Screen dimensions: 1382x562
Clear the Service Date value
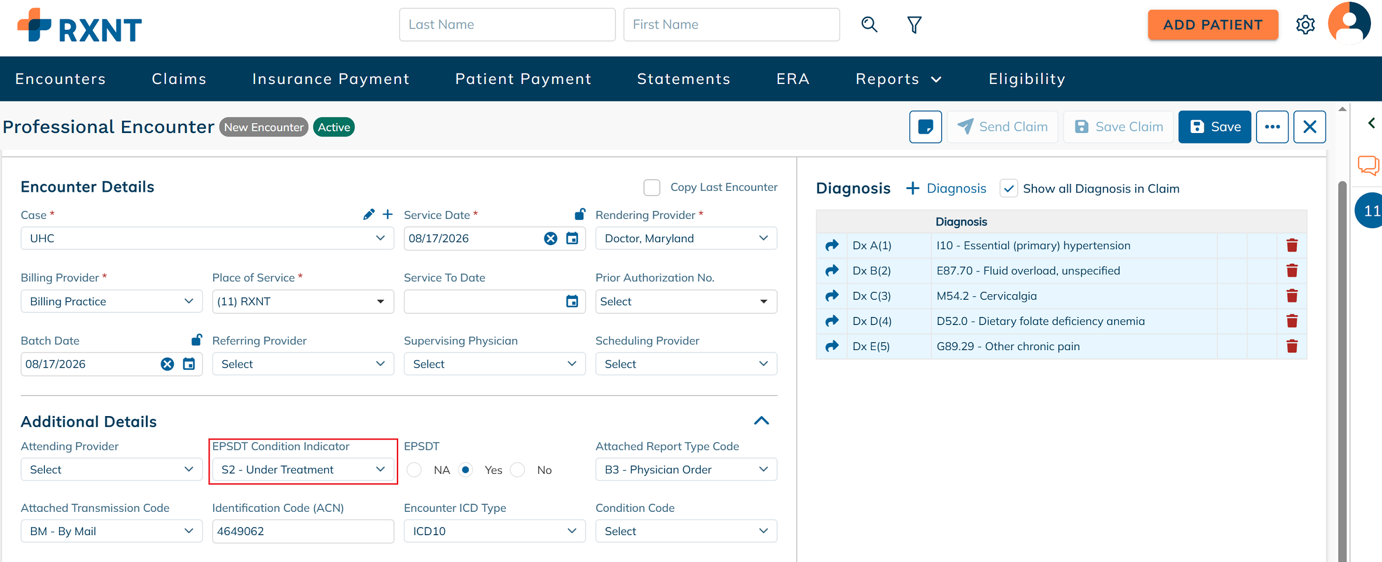551,238
